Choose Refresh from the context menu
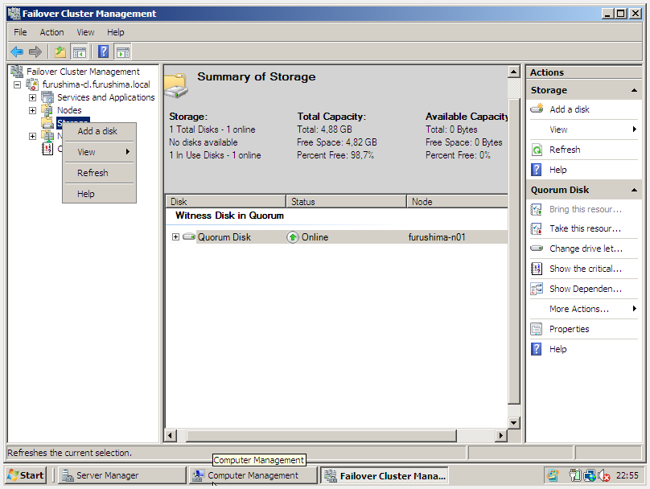The height and width of the screenshot is (489, 650). click(99, 173)
